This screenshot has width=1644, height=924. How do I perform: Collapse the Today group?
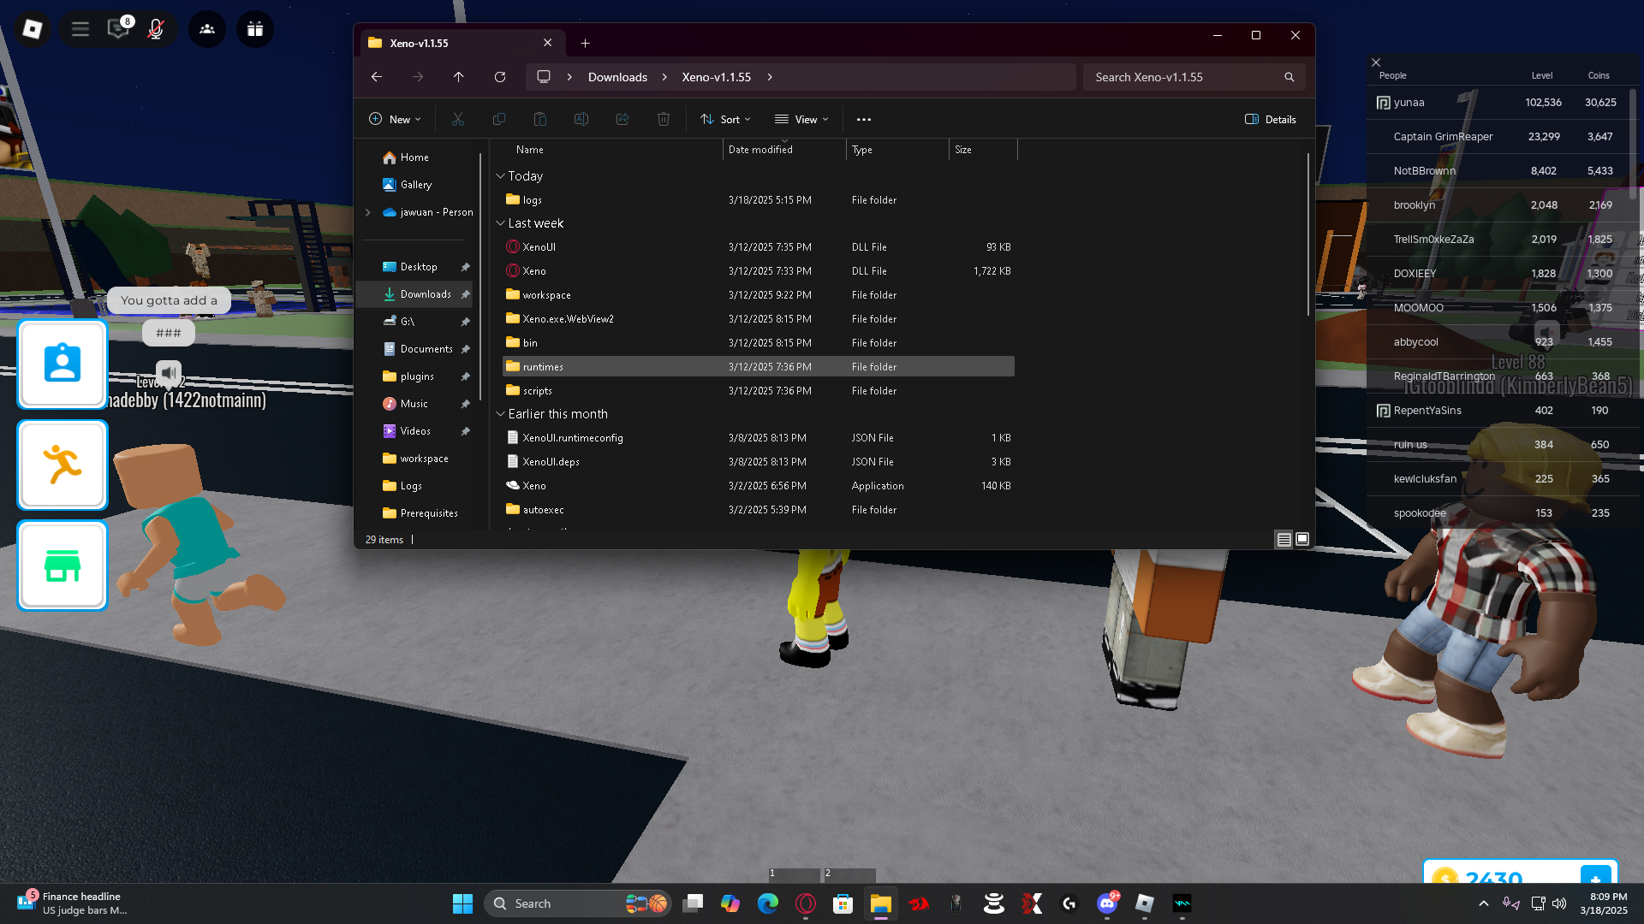[x=501, y=176]
